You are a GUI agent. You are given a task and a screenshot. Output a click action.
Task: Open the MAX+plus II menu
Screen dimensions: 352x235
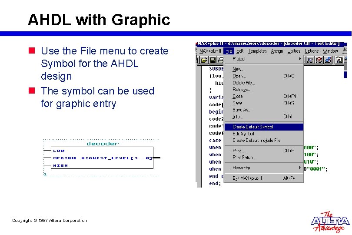point(210,51)
